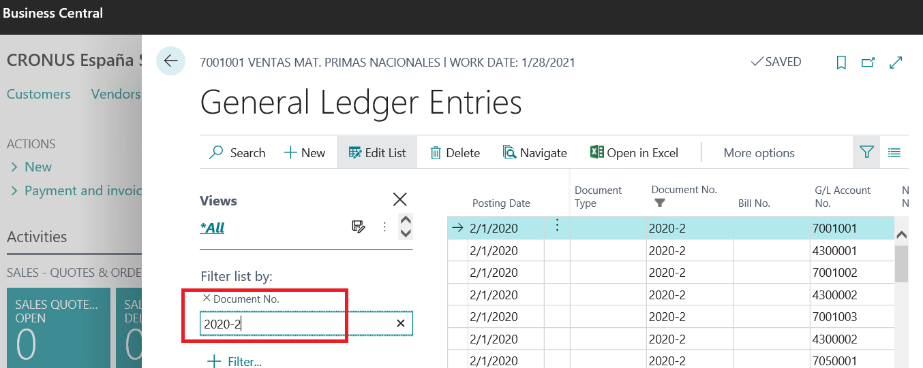Viewport: 923px width, 368px height.
Task: Add a new filter with + Filter...
Action: pos(234,361)
